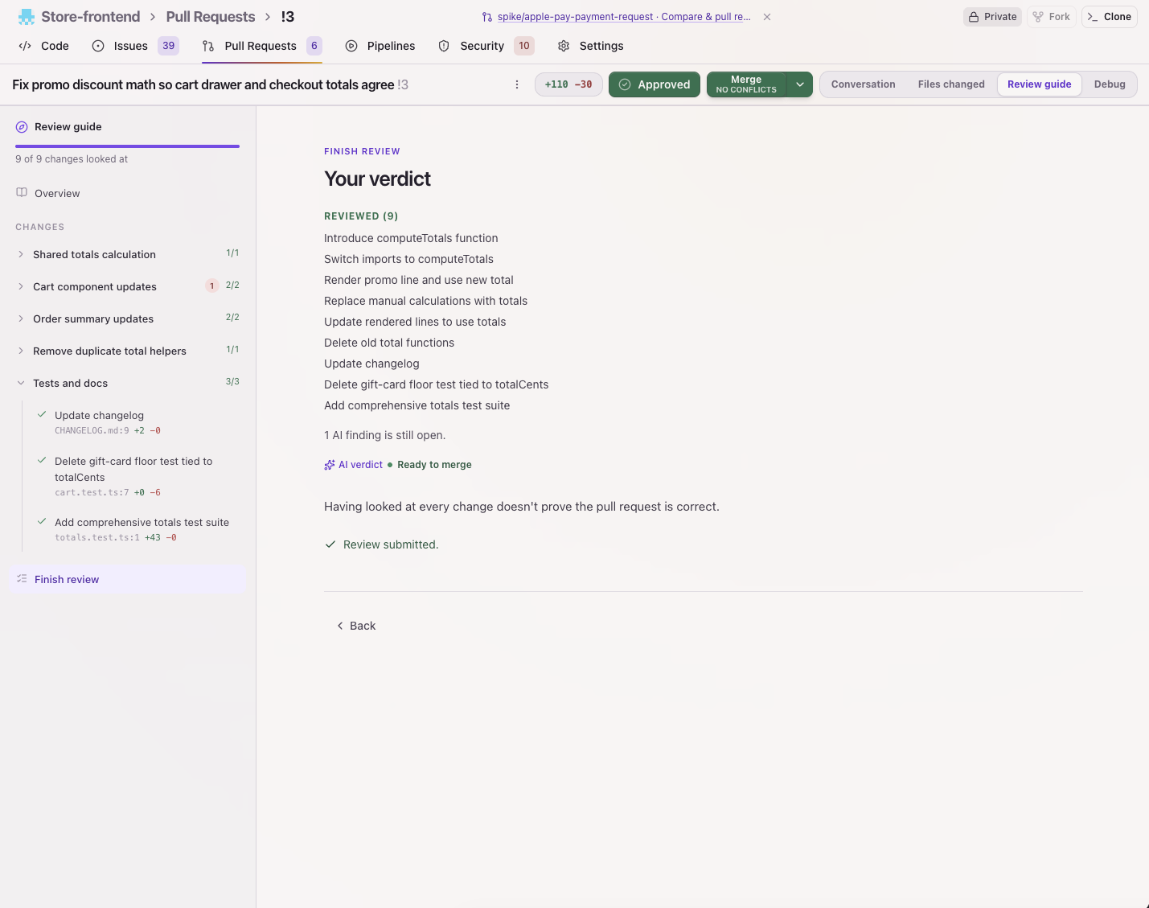Close the compare & pull request banner

(x=767, y=17)
